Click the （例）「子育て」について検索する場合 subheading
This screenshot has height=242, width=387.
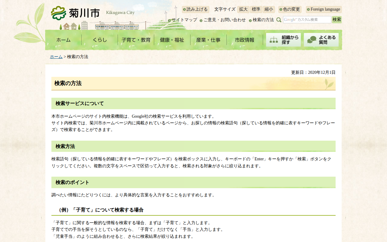point(100,210)
